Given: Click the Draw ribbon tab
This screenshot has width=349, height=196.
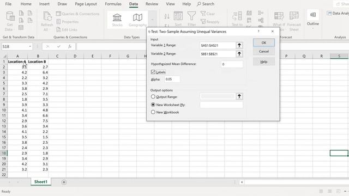Looking at the screenshot, I should pos(62,4).
